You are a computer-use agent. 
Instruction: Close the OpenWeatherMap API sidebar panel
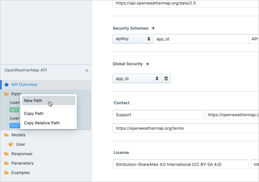(x=87, y=71)
